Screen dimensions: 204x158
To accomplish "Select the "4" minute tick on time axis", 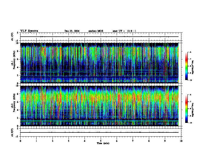I will [85, 141].
